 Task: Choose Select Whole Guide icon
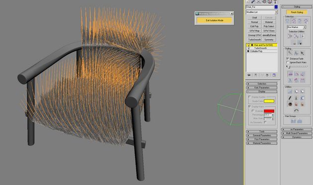pos(294,21)
